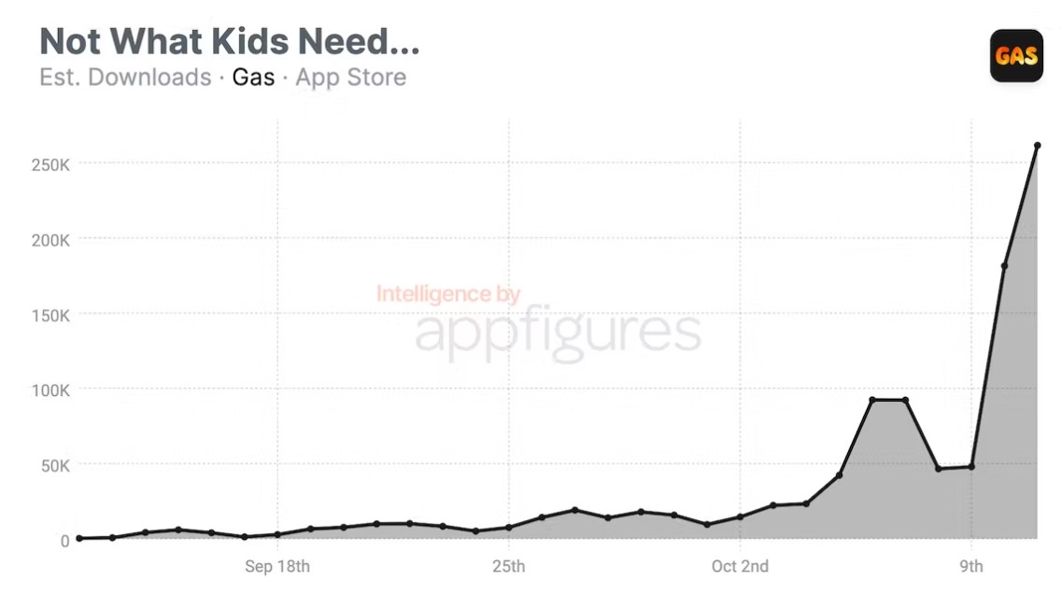The image size is (1062, 608).
Task: Click the data point near 180K downloads
Action: 1004,266
